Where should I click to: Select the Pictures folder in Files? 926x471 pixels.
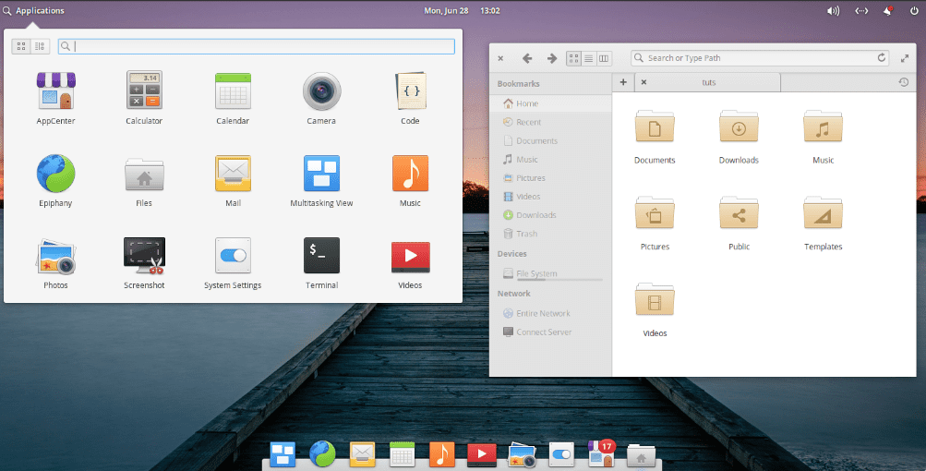655,223
